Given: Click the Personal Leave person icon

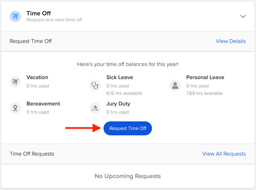Looking at the screenshot, I should pyautogui.click(x=175, y=85).
